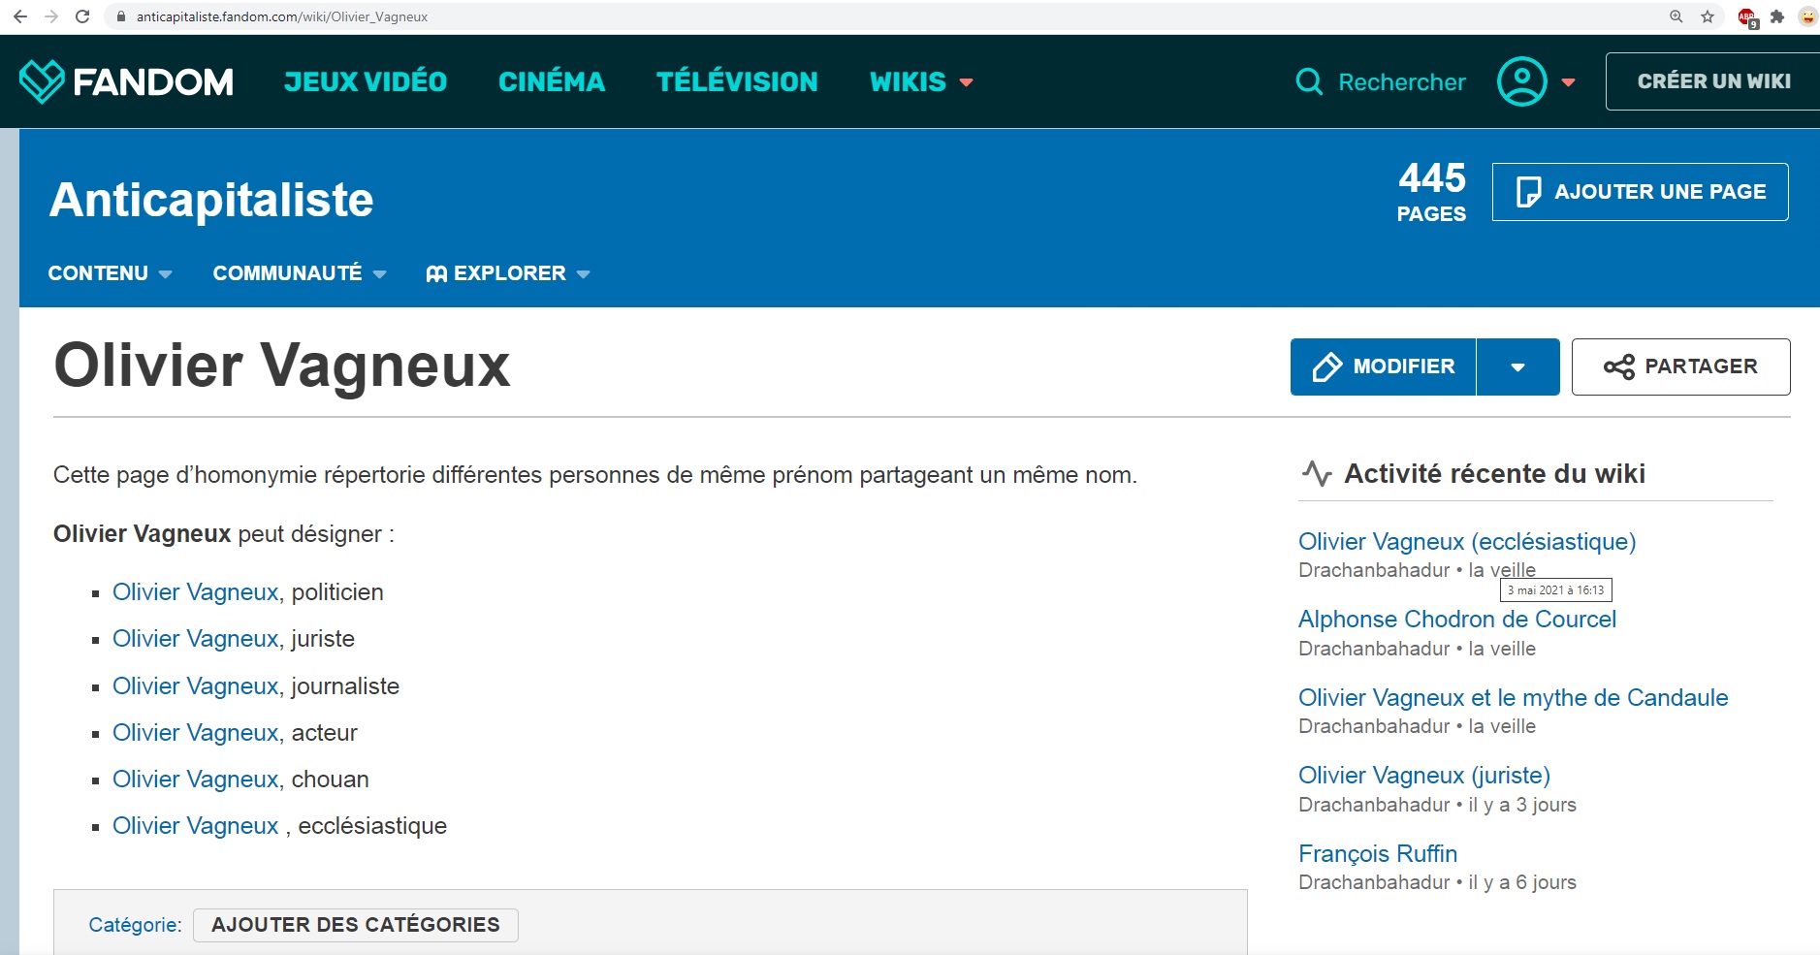Go to the Cinéma section
The image size is (1820, 955).
click(552, 82)
